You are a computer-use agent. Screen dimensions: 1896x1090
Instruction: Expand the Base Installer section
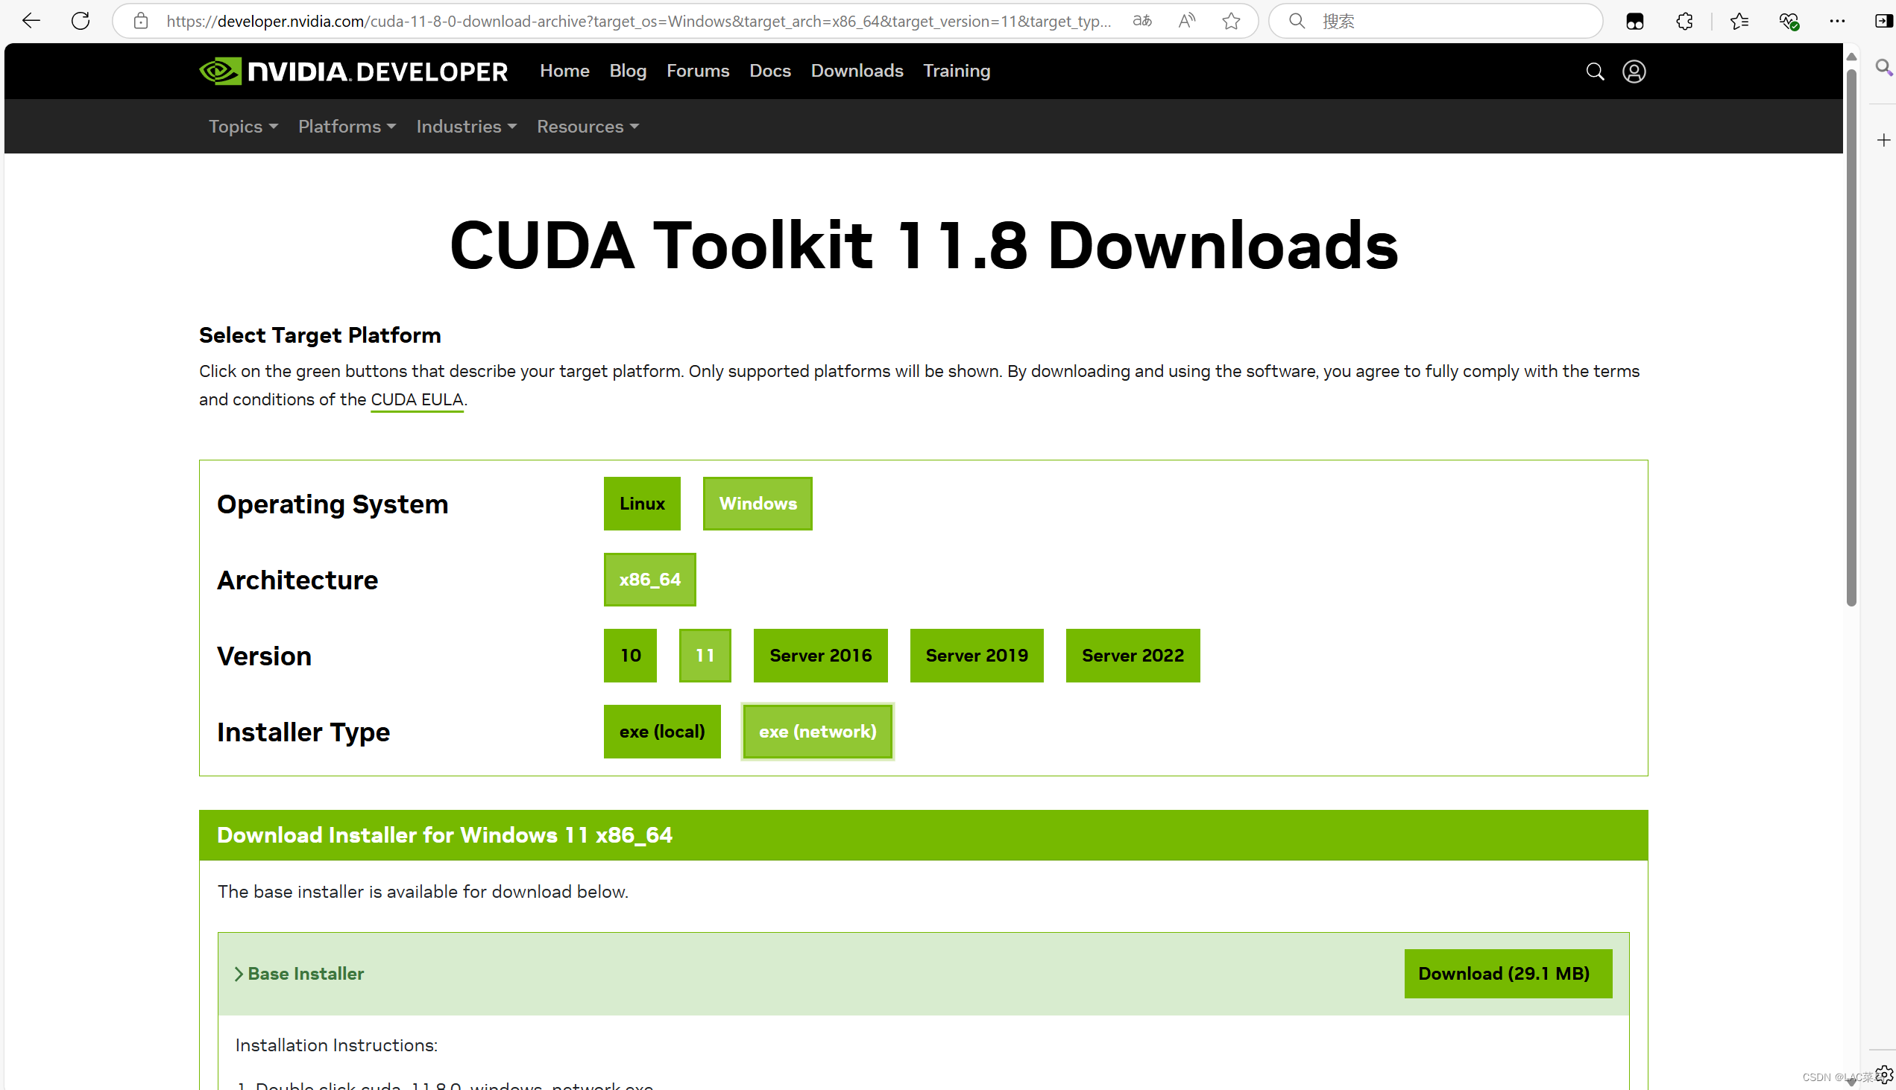click(299, 973)
